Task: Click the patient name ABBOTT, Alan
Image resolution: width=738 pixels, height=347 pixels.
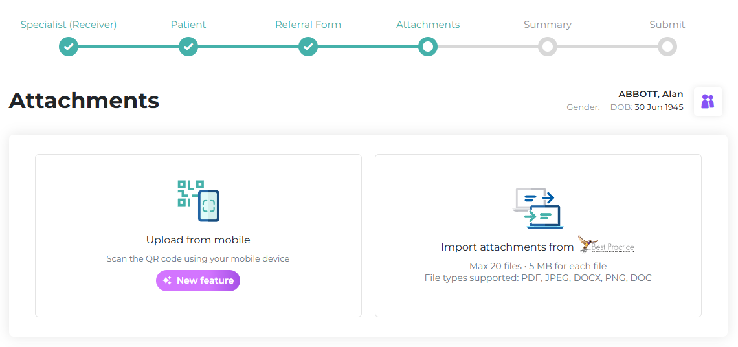Action: 651,95
